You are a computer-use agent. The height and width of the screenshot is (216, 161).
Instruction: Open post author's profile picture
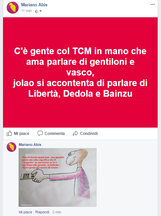coord(13,8)
